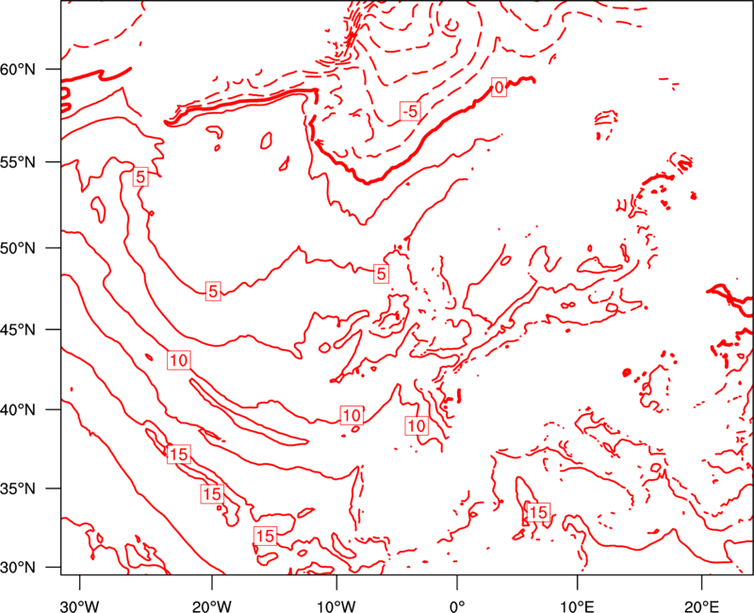Click the 0° longitude axis label
Image resolution: width=754 pixels, height=613 pixels.
(x=457, y=606)
